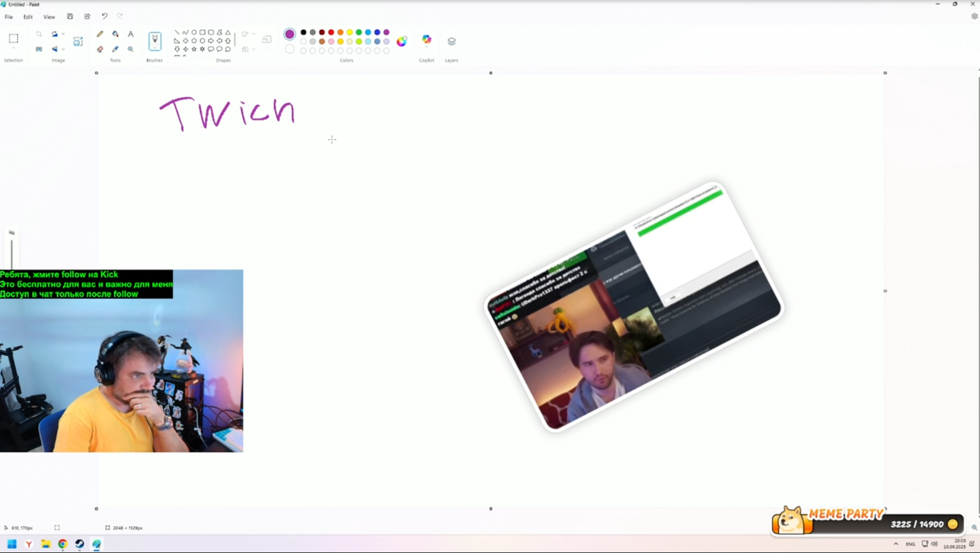The image size is (980, 553).
Task: Choose the Diamond shape
Action: [185, 41]
